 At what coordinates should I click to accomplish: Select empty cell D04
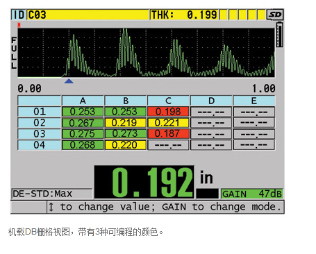pyautogui.click(x=211, y=145)
